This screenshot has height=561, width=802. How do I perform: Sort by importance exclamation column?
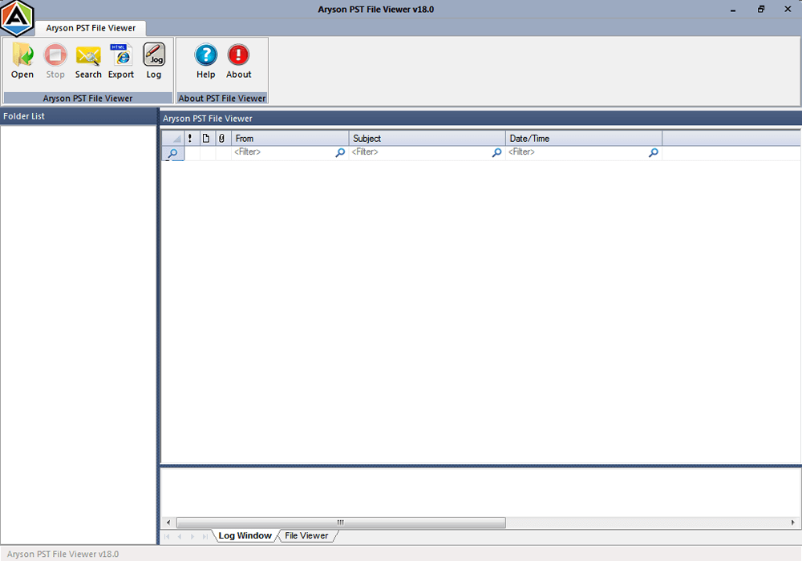pyautogui.click(x=190, y=139)
